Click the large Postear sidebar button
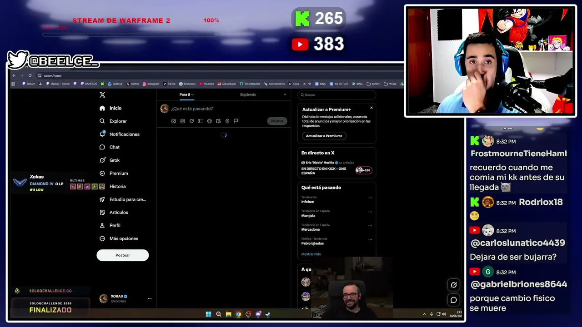Image resolution: width=582 pixels, height=327 pixels. [x=122, y=255]
